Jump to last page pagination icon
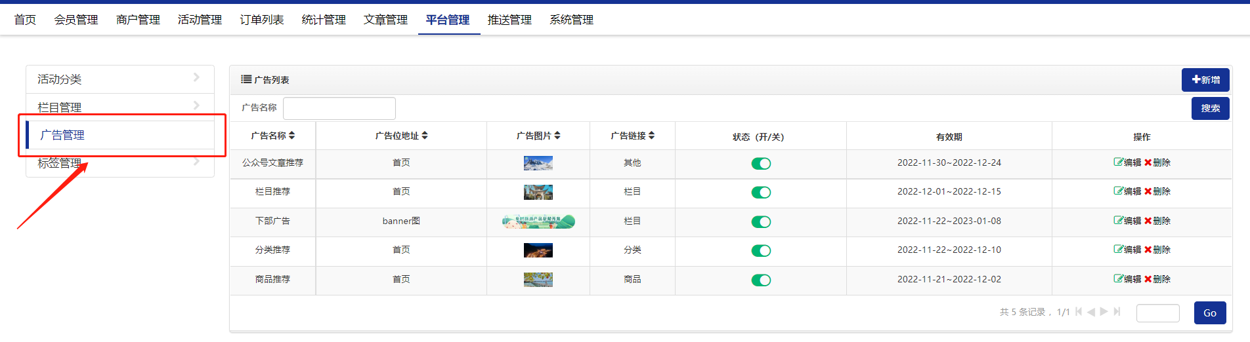Viewport: 1250px width, 342px height. (1117, 312)
